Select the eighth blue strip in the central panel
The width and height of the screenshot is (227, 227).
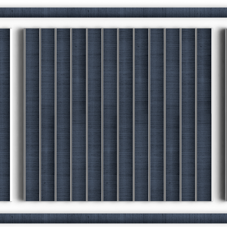click(141, 115)
